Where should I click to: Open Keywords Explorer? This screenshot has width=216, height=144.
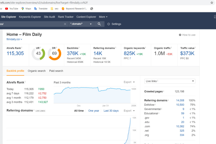[x=30, y=17]
